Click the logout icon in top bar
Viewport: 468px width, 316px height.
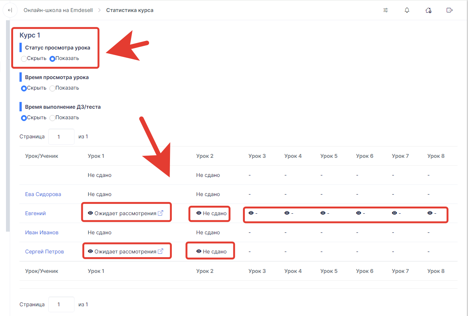(x=450, y=10)
